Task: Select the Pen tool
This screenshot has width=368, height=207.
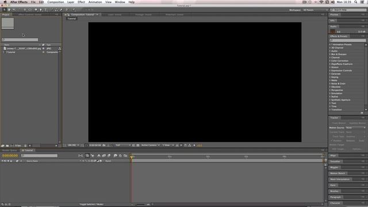Action: (41, 10)
